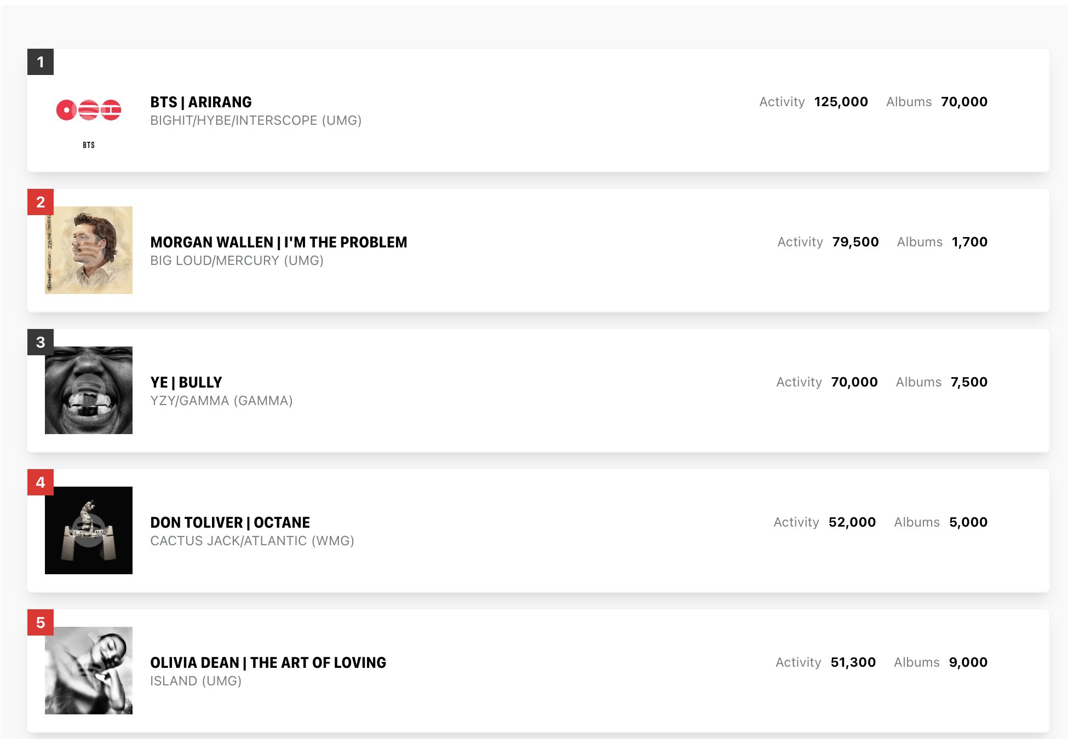Click the YZY/GAMMA (GAMMA) label text
1068x739 pixels.
[x=221, y=401]
